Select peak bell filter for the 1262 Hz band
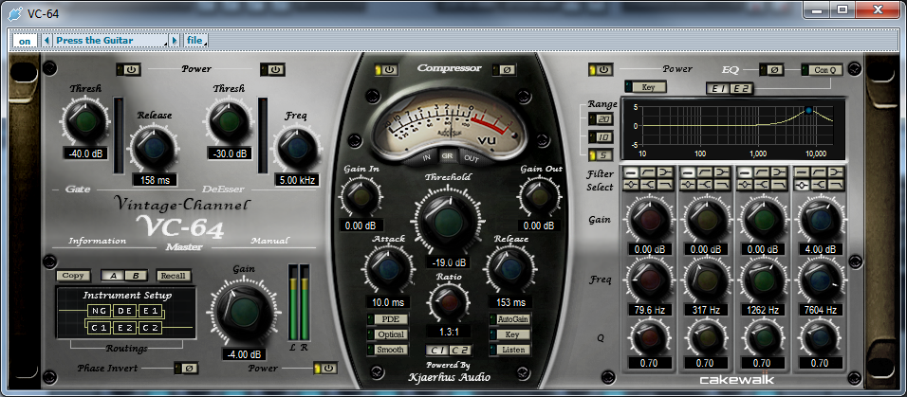This screenshot has width=907, height=397. pos(745,185)
